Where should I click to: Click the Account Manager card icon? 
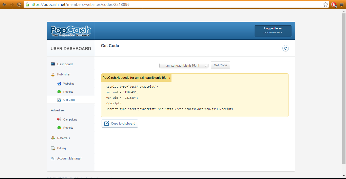[x=53, y=158]
